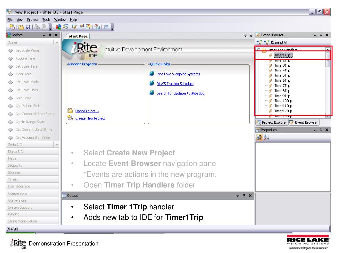The image size is (338, 253).
Task: Select the Clear Tare toolbox item
Action: pos(23,74)
